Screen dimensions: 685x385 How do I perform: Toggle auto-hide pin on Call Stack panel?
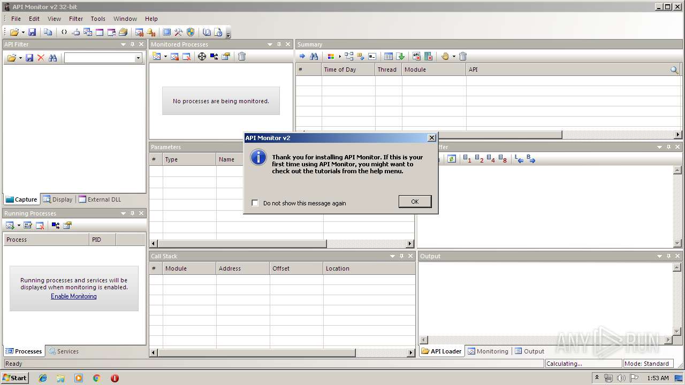point(401,256)
